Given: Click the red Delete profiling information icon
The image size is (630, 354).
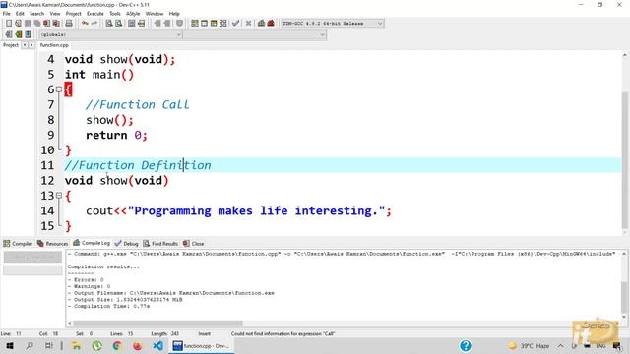Looking at the screenshot, I should coord(271,24).
